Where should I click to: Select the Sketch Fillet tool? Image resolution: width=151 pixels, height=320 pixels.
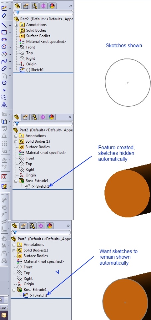coord(4,76)
